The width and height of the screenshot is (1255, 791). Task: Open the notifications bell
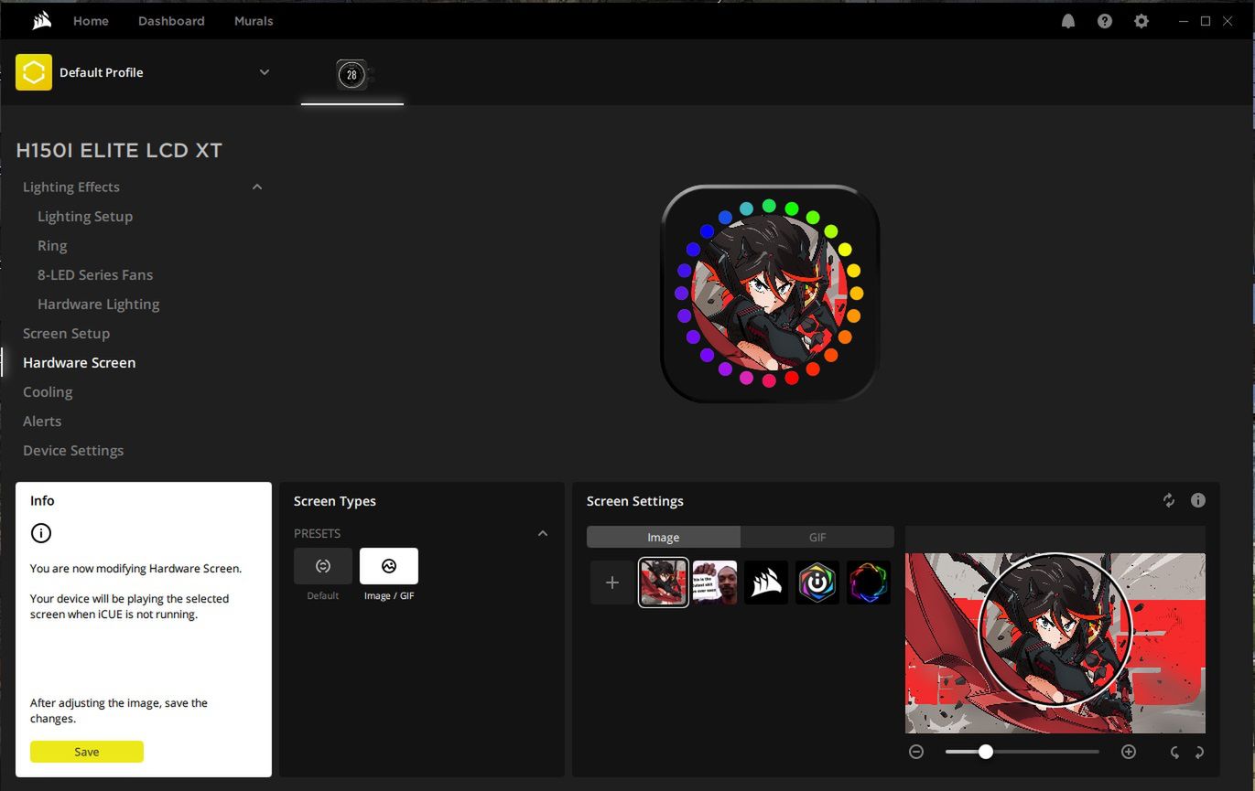[x=1068, y=21]
